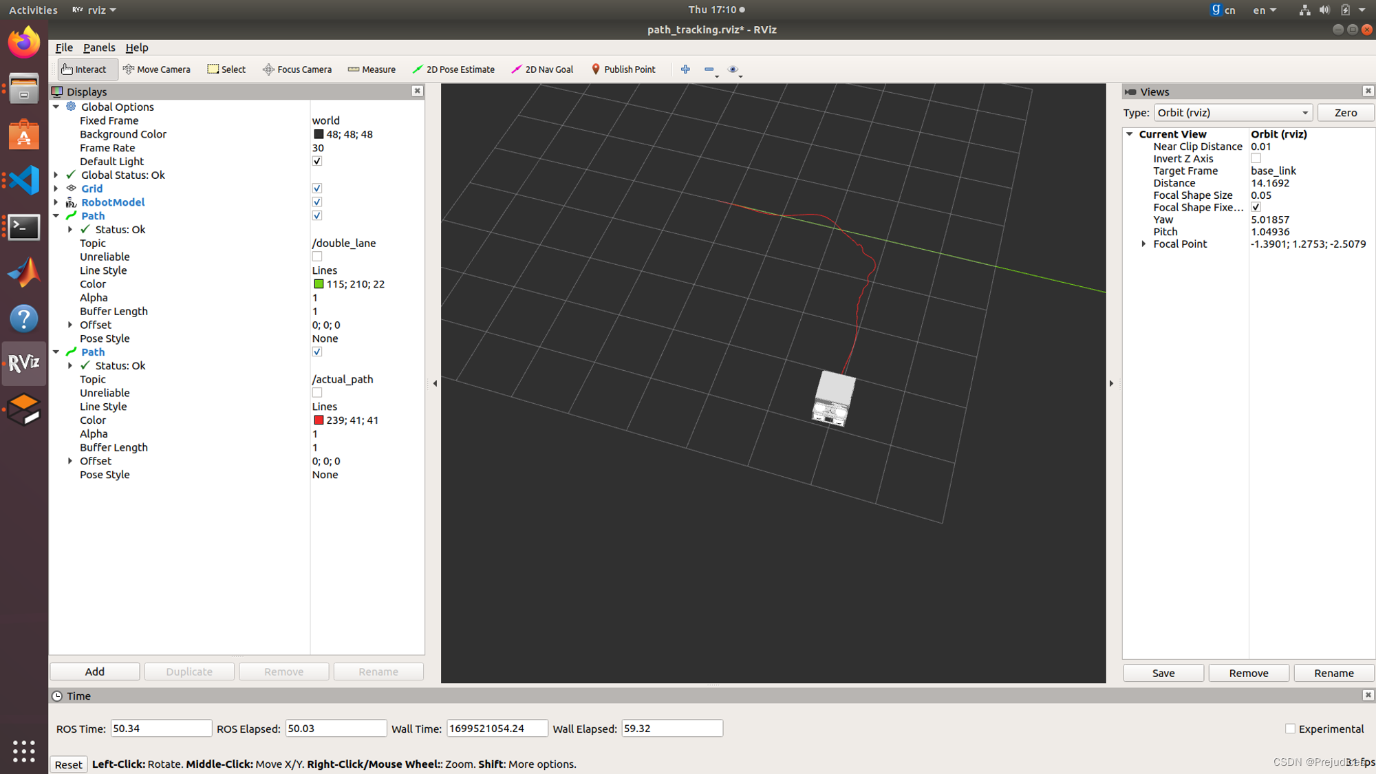
Task: Select the 2D Pose Estimate tool
Action: pyautogui.click(x=453, y=69)
